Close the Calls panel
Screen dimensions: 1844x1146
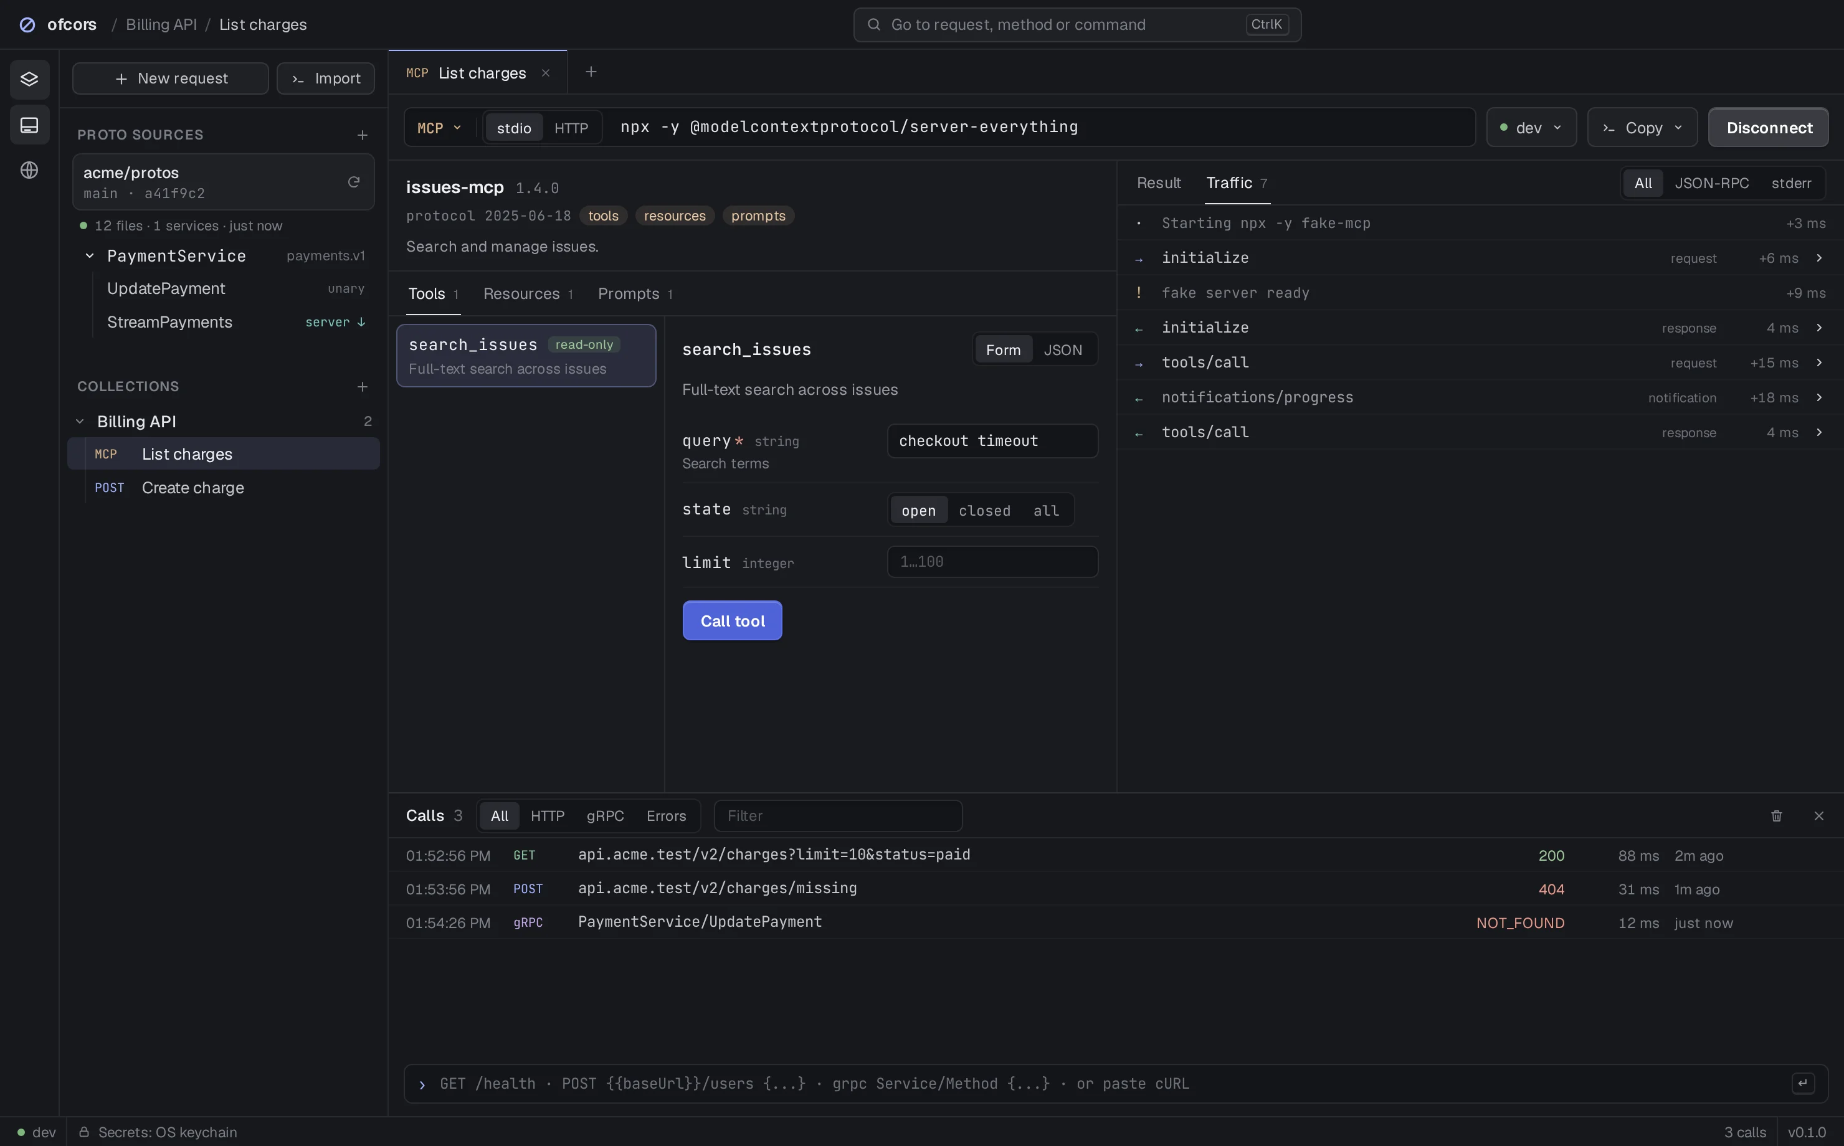(1818, 815)
